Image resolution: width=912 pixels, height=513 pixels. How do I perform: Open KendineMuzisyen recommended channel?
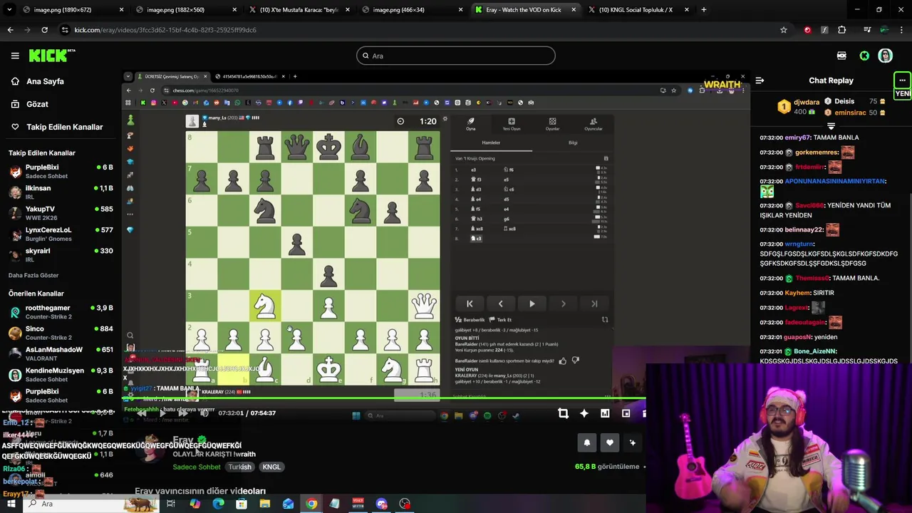(x=61, y=374)
